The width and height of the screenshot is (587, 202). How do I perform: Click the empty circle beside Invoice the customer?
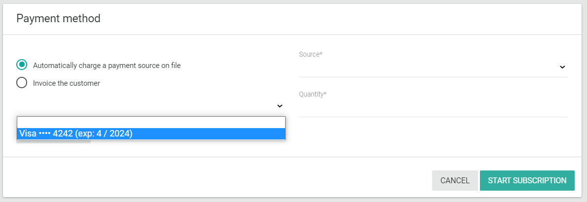[x=22, y=83]
